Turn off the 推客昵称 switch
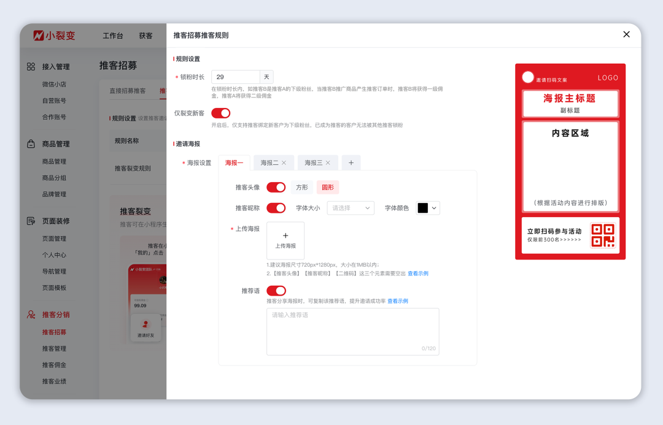 tap(276, 208)
